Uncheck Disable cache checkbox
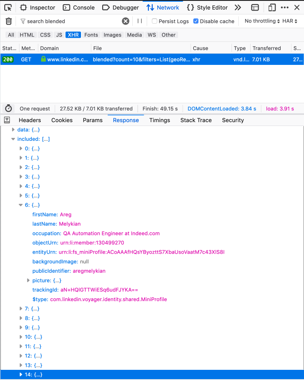This screenshot has height=380, width=304. point(196,21)
